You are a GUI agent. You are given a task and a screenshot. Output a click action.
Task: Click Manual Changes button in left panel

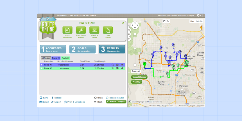[116, 102]
